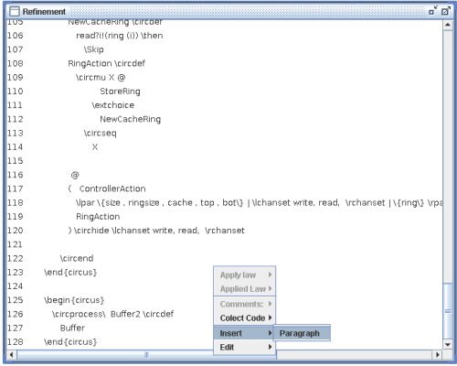
Task: Click the Applied Law menu entry
Action: point(245,289)
